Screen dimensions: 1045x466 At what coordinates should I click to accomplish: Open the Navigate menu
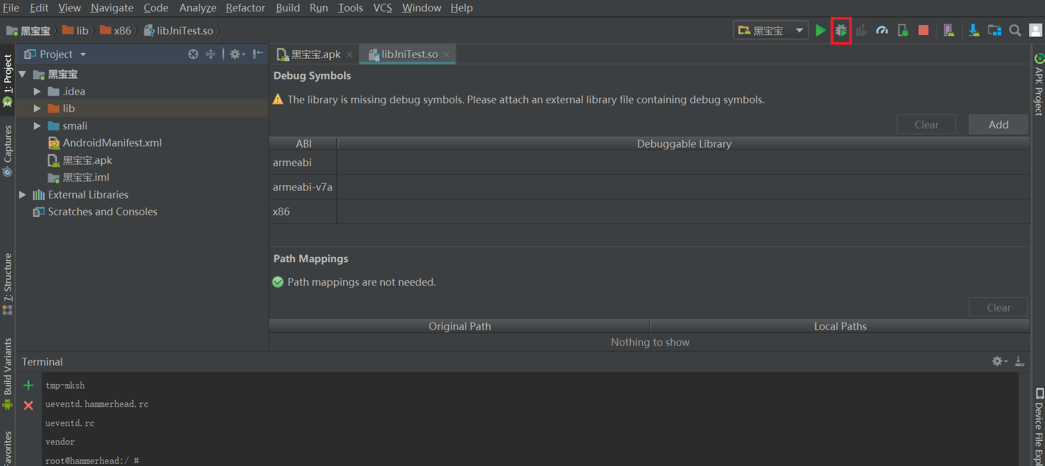click(x=112, y=8)
